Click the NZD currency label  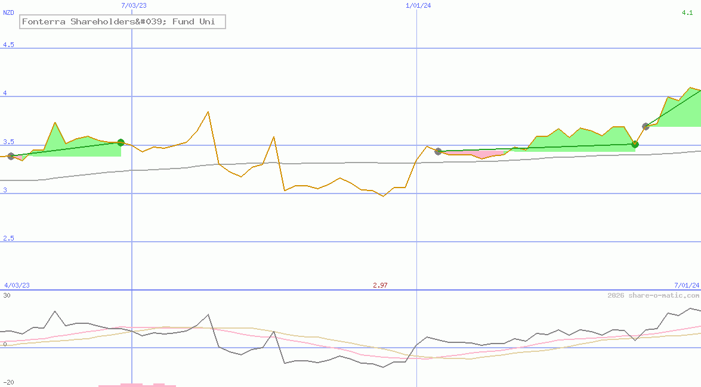[9, 13]
